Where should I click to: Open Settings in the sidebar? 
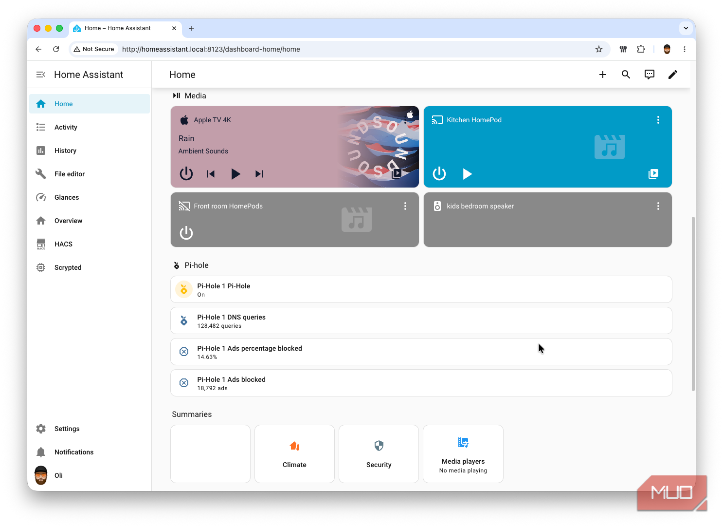(x=90, y=429)
